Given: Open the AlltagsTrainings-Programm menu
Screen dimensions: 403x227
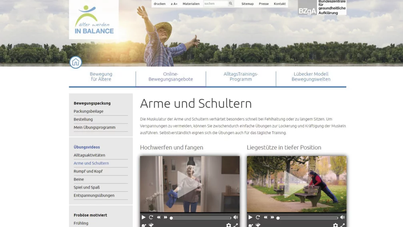Looking at the screenshot, I should tap(241, 77).
